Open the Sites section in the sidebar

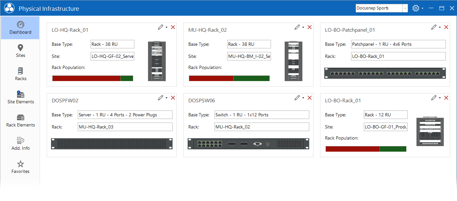tap(20, 51)
